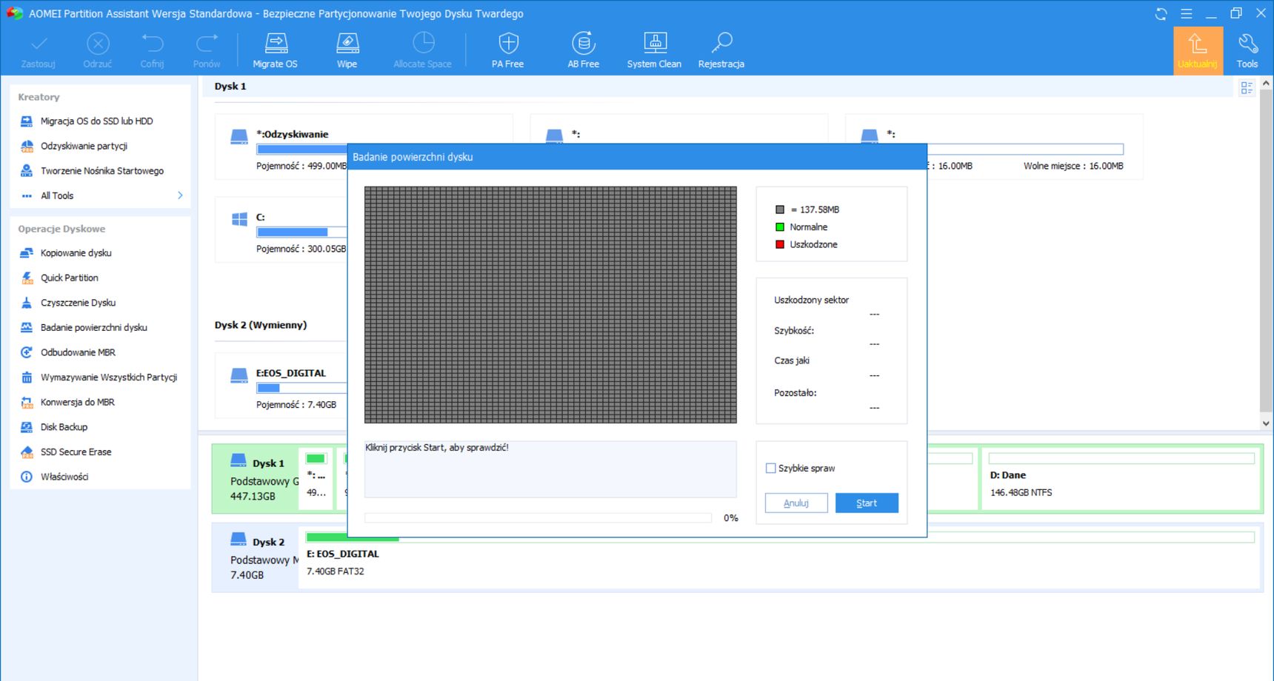Select the E:EOS_DIGITAL partition card

click(x=281, y=386)
